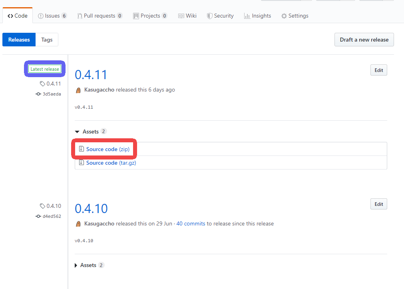Click the tar.gz archive file icon
This screenshot has width=404, height=289.
click(82, 163)
